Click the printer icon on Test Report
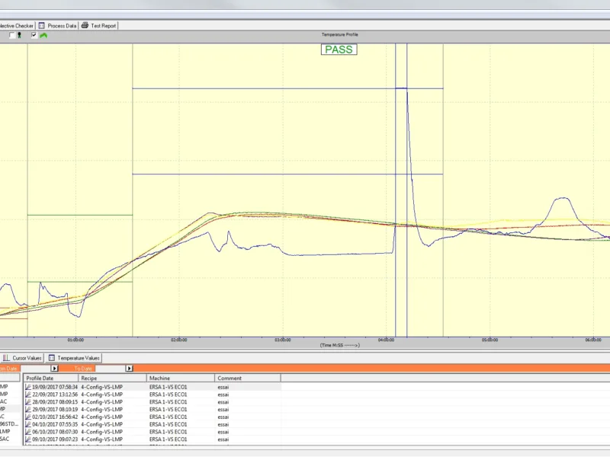This screenshot has height=457, width=610. coord(85,25)
